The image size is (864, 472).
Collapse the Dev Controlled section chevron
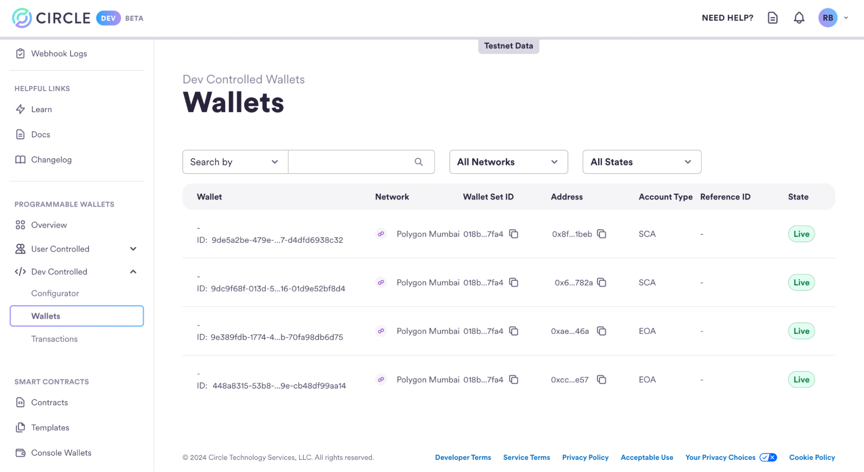[x=133, y=272]
